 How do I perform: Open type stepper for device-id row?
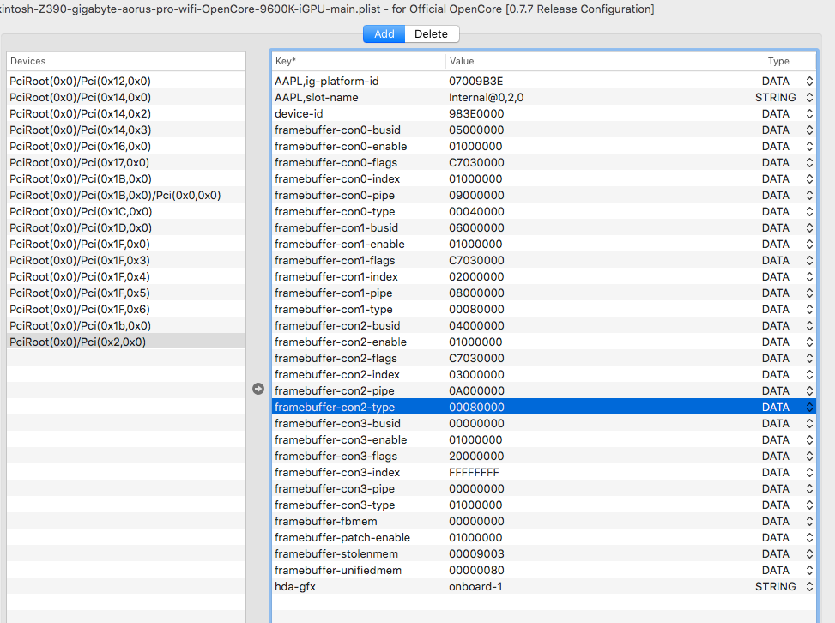[x=809, y=113]
